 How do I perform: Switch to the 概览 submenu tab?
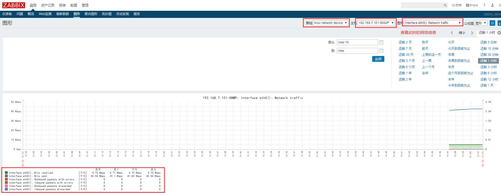[31, 14]
